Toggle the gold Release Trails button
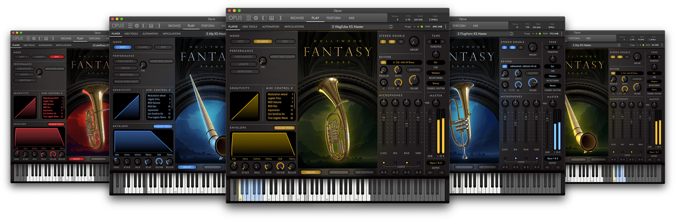 [285, 128]
